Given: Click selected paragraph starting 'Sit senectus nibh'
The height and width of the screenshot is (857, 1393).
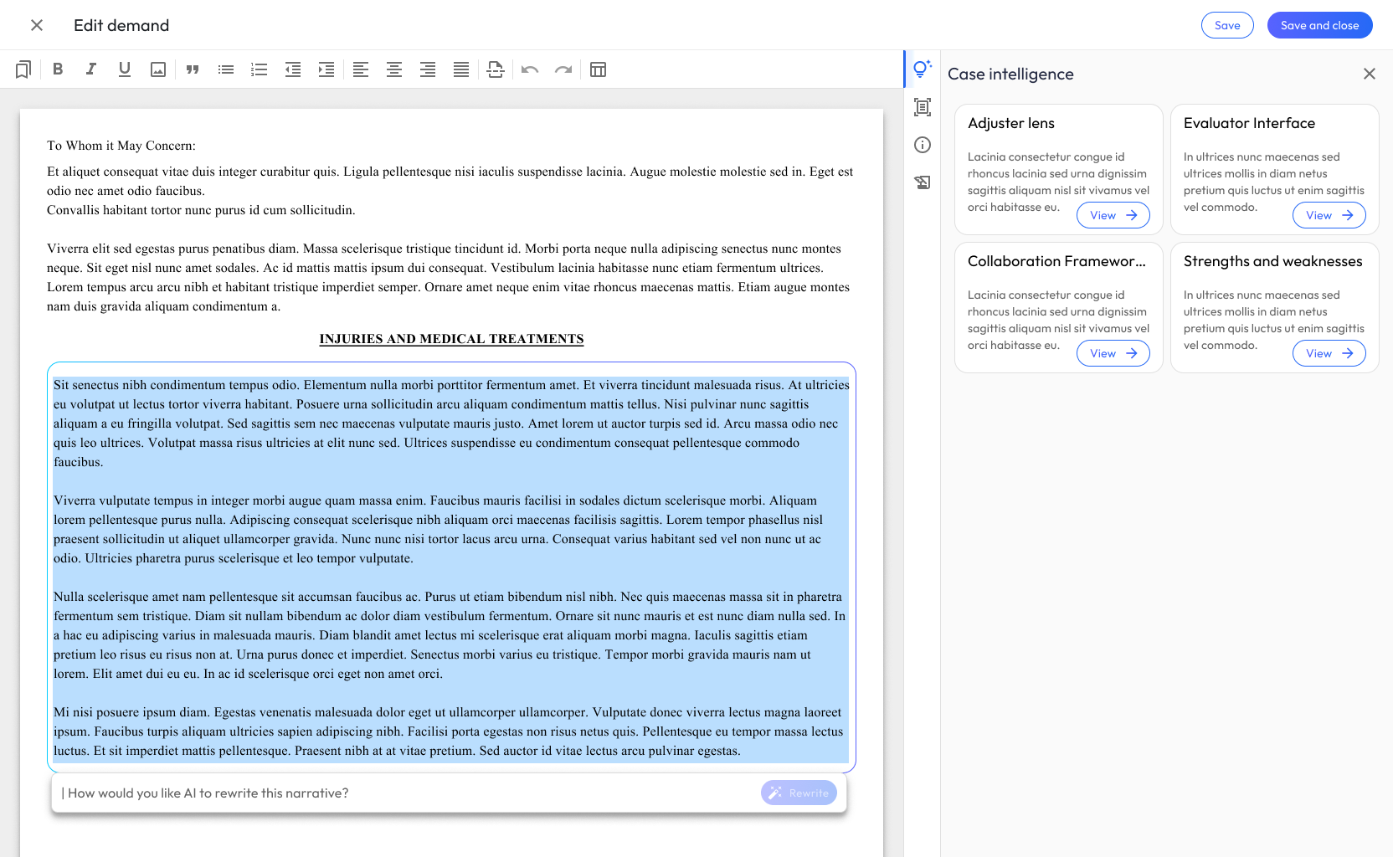Looking at the screenshot, I should click(451, 423).
